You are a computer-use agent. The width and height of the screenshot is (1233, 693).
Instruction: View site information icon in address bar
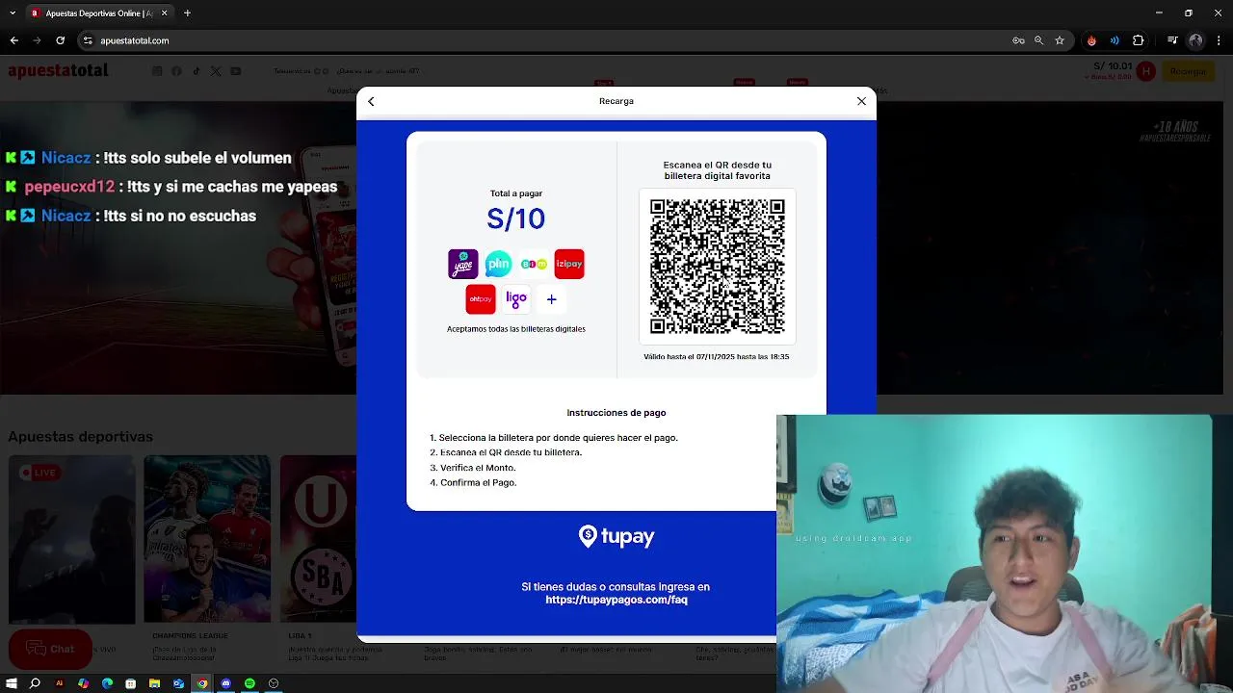88,40
